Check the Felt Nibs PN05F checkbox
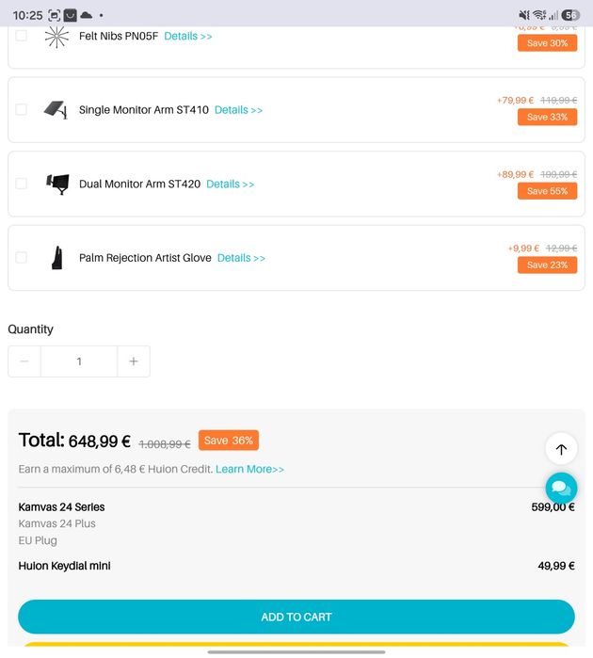Screen dimensions: 593x658 21,36
